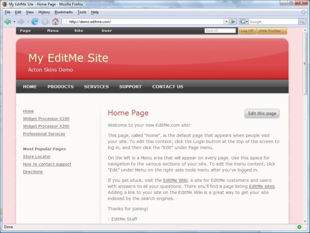310x233 pixels.
Task: Go to the browser Home icon
Action: [x=55, y=22]
